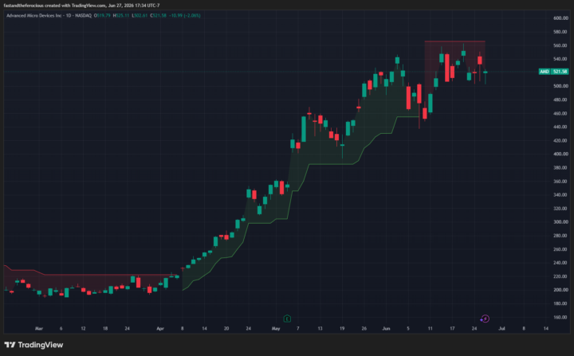
Task: Click the 360.00 price axis label
Action: [560, 182]
